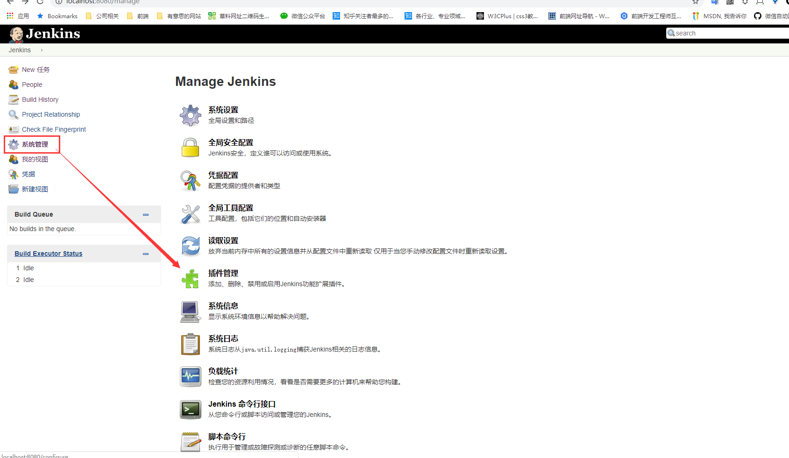789x458 pixels.
Task: Click the 系统管理 gear icon in sidebar
Action: pyautogui.click(x=14, y=144)
